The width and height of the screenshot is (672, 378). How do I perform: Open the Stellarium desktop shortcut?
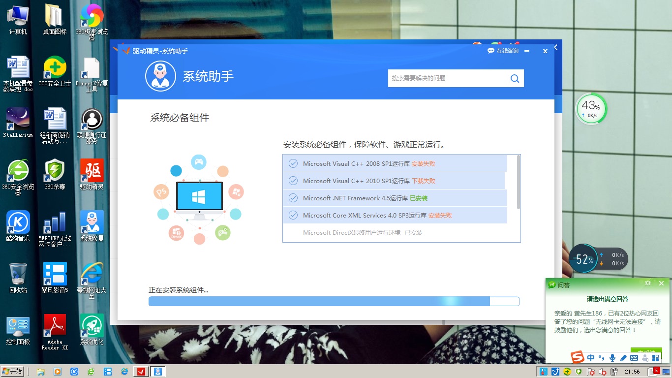tap(18, 123)
